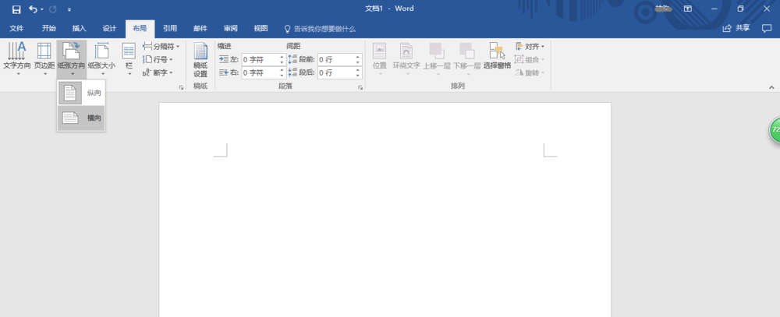
Task: Open the 栏 columns button
Action: tap(129, 59)
